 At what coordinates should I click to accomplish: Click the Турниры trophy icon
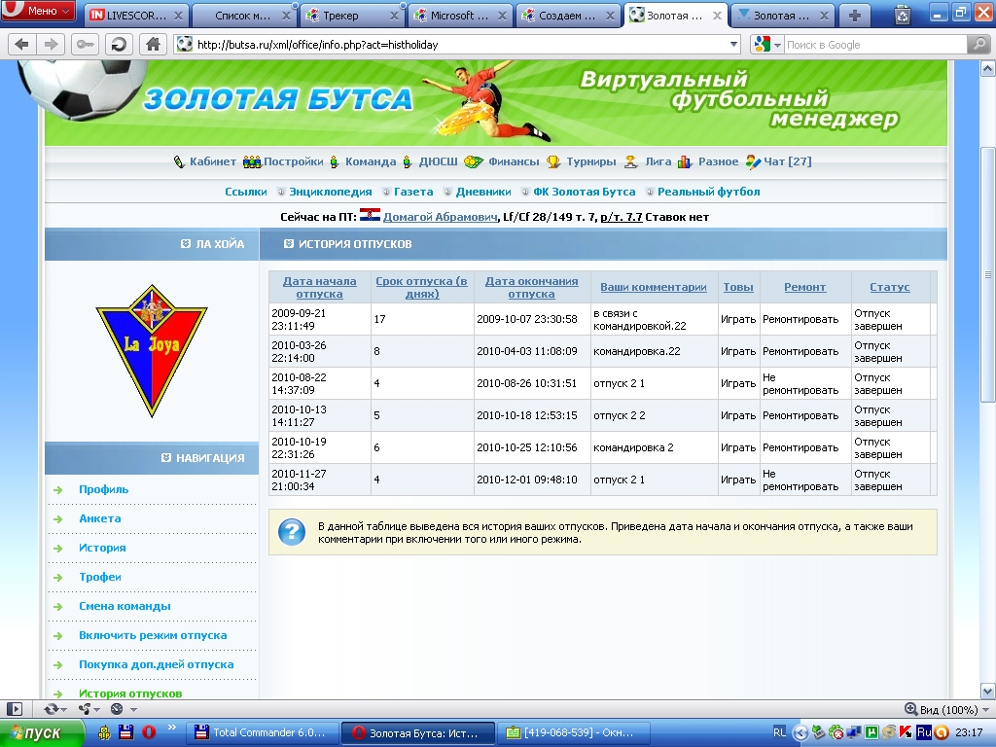pyautogui.click(x=553, y=161)
